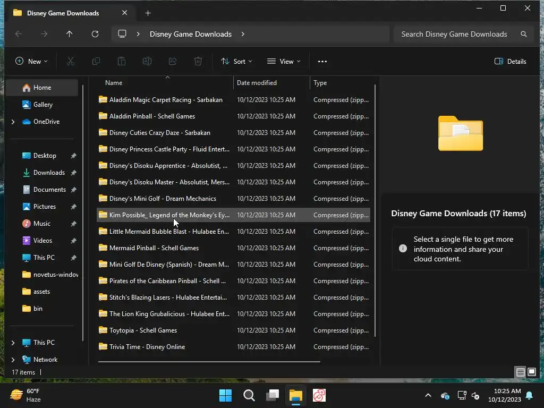Select Disney Cuties Crazy Daze - Sarbakan
The width and height of the screenshot is (544, 408).
coord(234,133)
